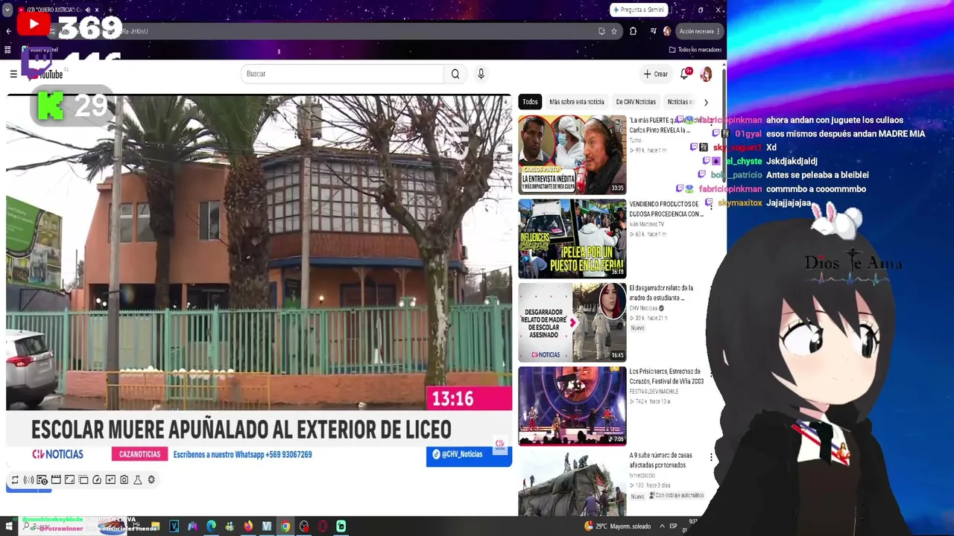Screen dimensions: 954x536
Task: Click the weather widget showing 29°C
Action: (619, 526)
